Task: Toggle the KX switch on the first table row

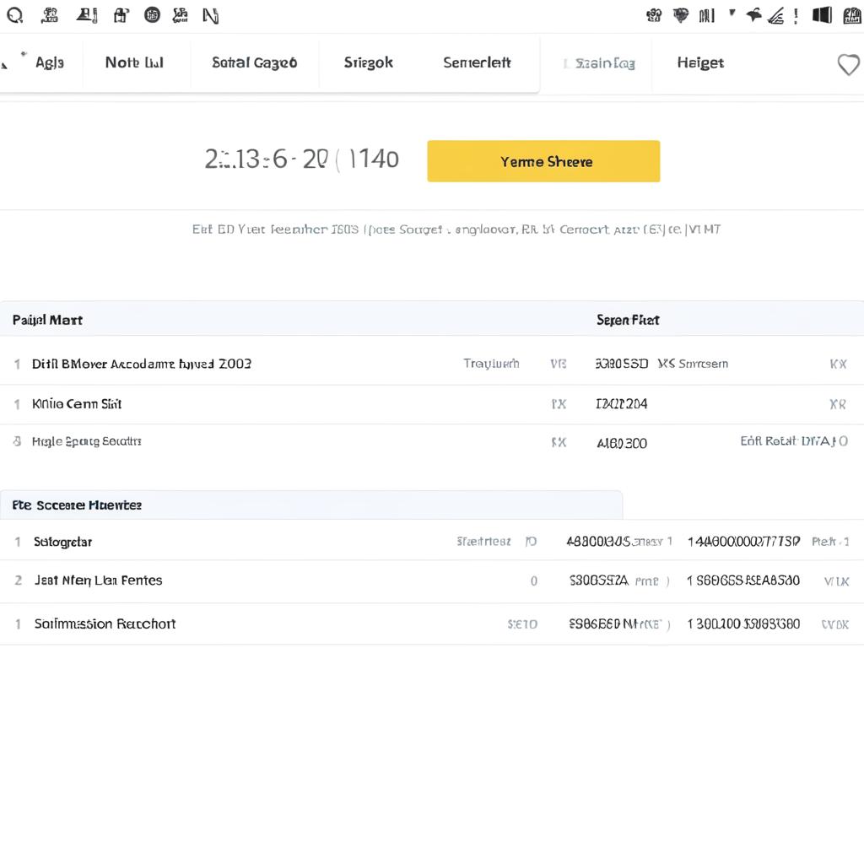Action: pyautogui.click(x=838, y=364)
